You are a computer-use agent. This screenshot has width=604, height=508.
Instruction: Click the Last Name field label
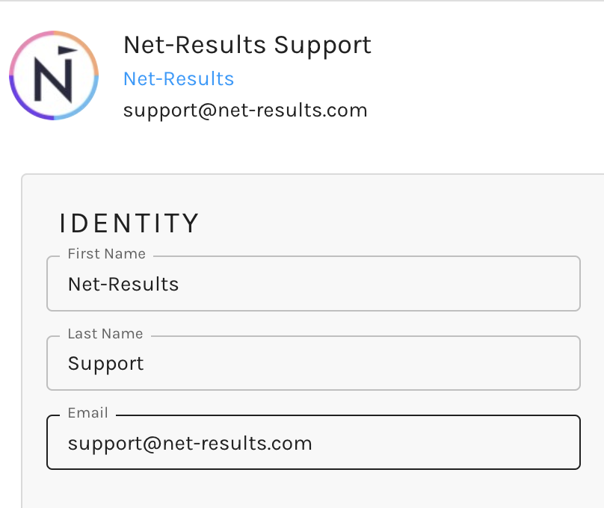point(105,334)
